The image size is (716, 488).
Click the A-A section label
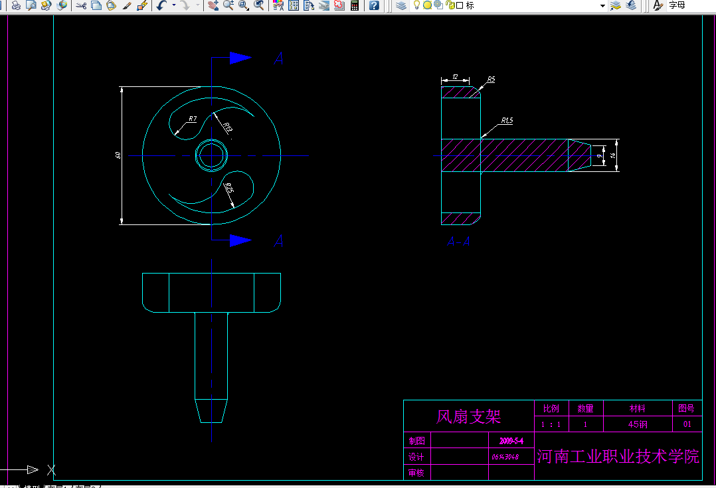coord(458,242)
